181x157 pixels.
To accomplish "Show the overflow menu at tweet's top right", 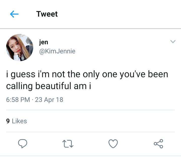I will [x=173, y=42].
